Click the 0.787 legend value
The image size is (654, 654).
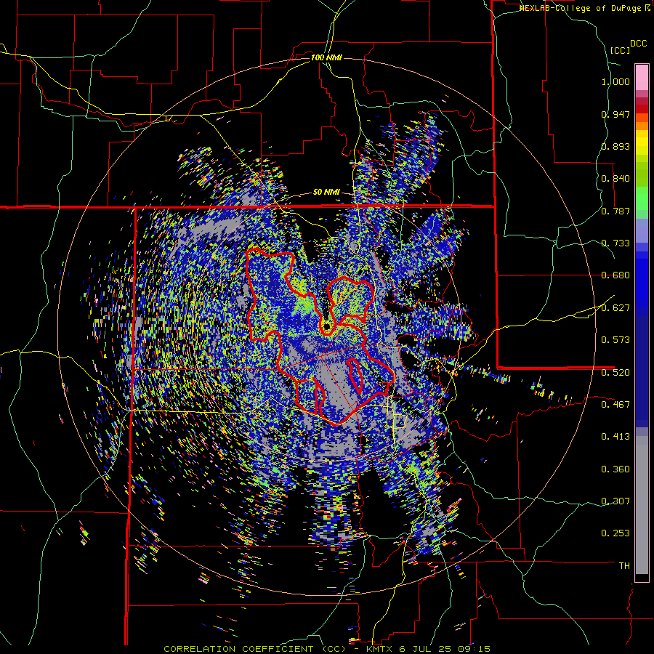pyautogui.click(x=615, y=211)
